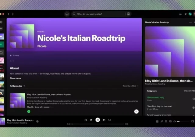Viewport: 195px width, 137px height.
Task: Go forward with the right arrow
Action: 13,14
